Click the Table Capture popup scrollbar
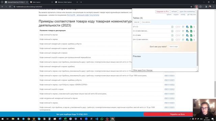The height and width of the screenshot is (121, 216). (x=197, y=38)
